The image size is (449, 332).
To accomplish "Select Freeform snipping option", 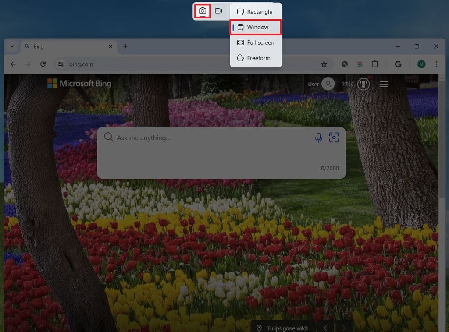I will (256, 58).
